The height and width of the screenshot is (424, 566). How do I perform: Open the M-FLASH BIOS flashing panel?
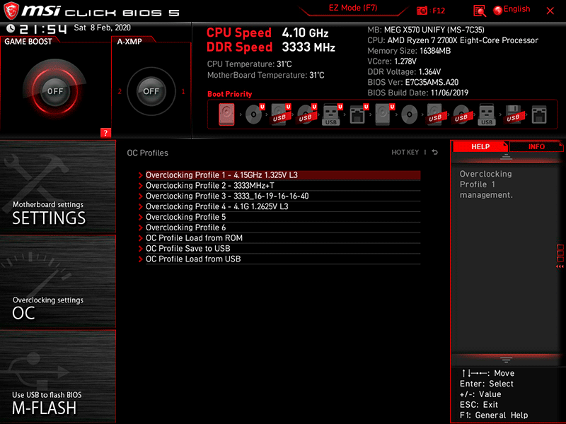[x=58, y=377]
